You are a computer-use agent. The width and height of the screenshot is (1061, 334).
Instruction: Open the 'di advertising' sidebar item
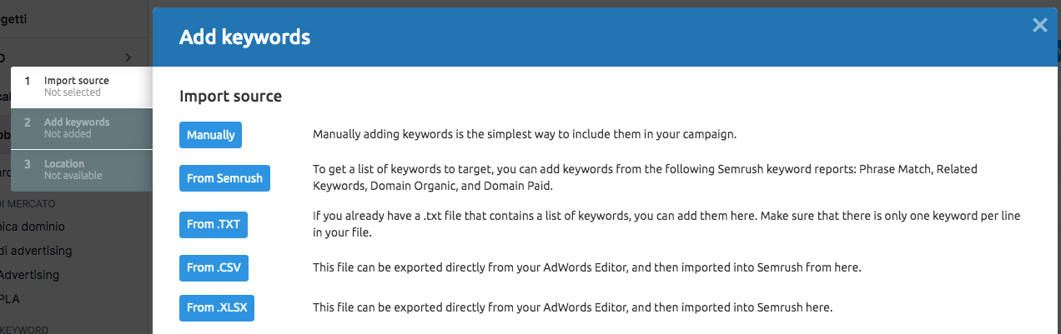36,250
